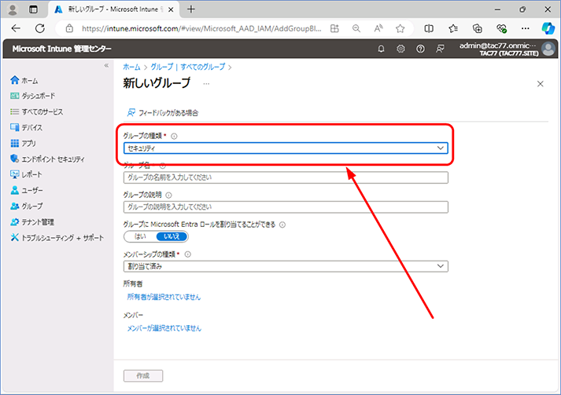The width and height of the screenshot is (561, 395).
Task: Open デバイス in the sidebar
Action: click(x=26, y=127)
